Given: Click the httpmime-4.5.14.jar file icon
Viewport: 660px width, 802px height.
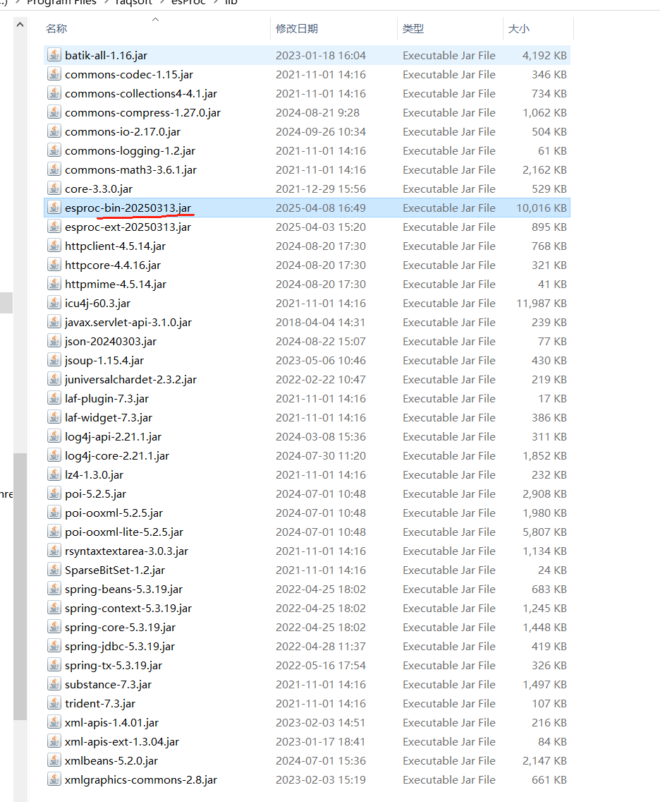Looking at the screenshot, I should tap(54, 283).
